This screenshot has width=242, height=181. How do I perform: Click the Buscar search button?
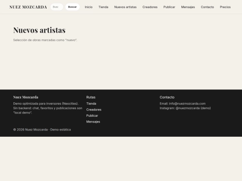click(x=73, y=7)
